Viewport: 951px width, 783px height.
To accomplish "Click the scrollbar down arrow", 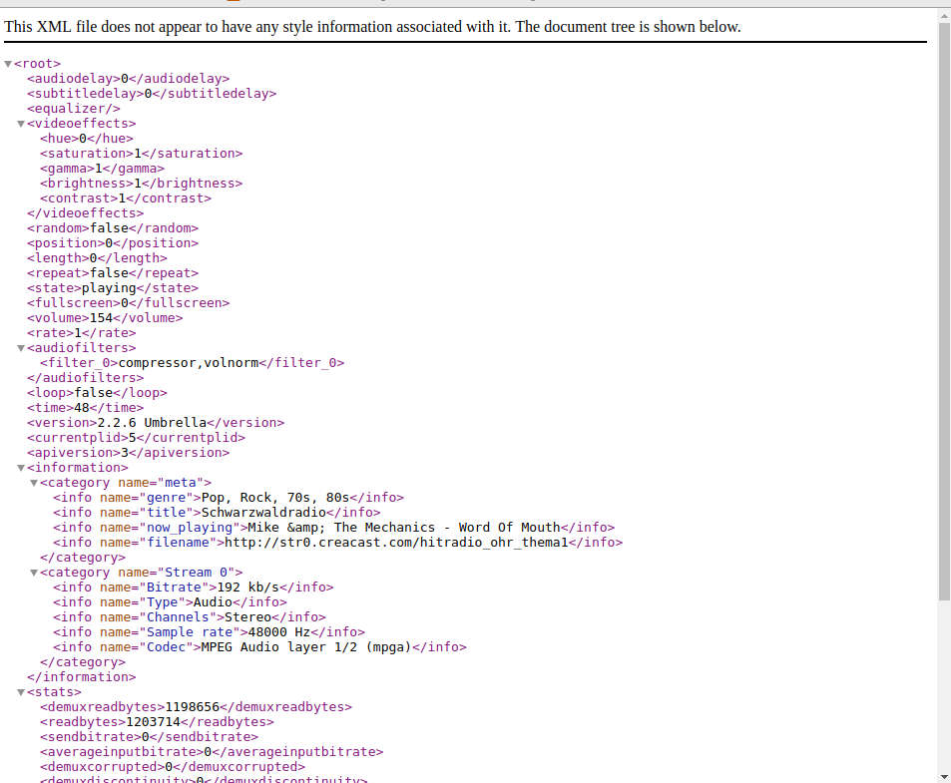I will pos(944,776).
